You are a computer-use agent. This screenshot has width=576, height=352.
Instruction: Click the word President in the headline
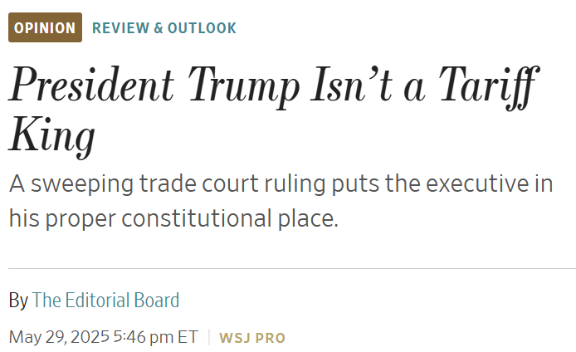click(91, 85)
